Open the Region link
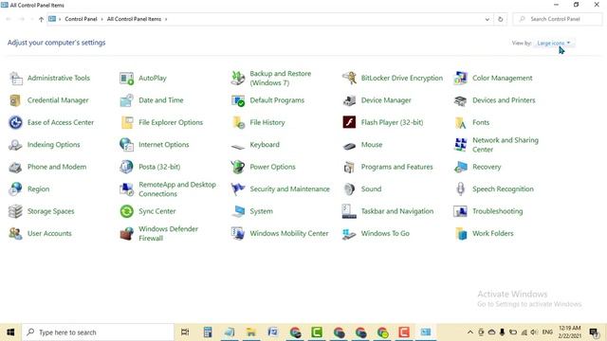This screenshot has height=341, width=607. coord(38,189)
